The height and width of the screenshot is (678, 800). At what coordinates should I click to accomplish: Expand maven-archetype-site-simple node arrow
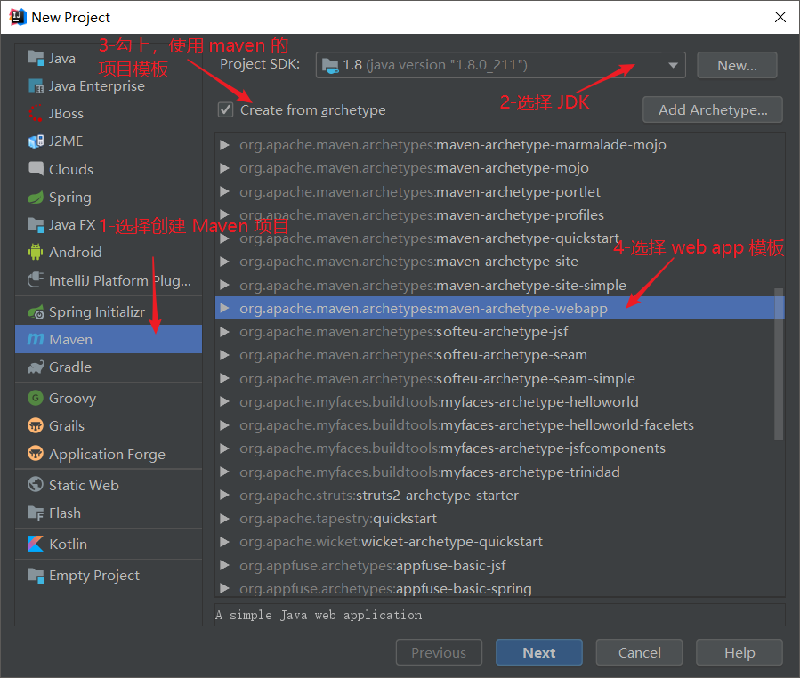click(224, 286)
